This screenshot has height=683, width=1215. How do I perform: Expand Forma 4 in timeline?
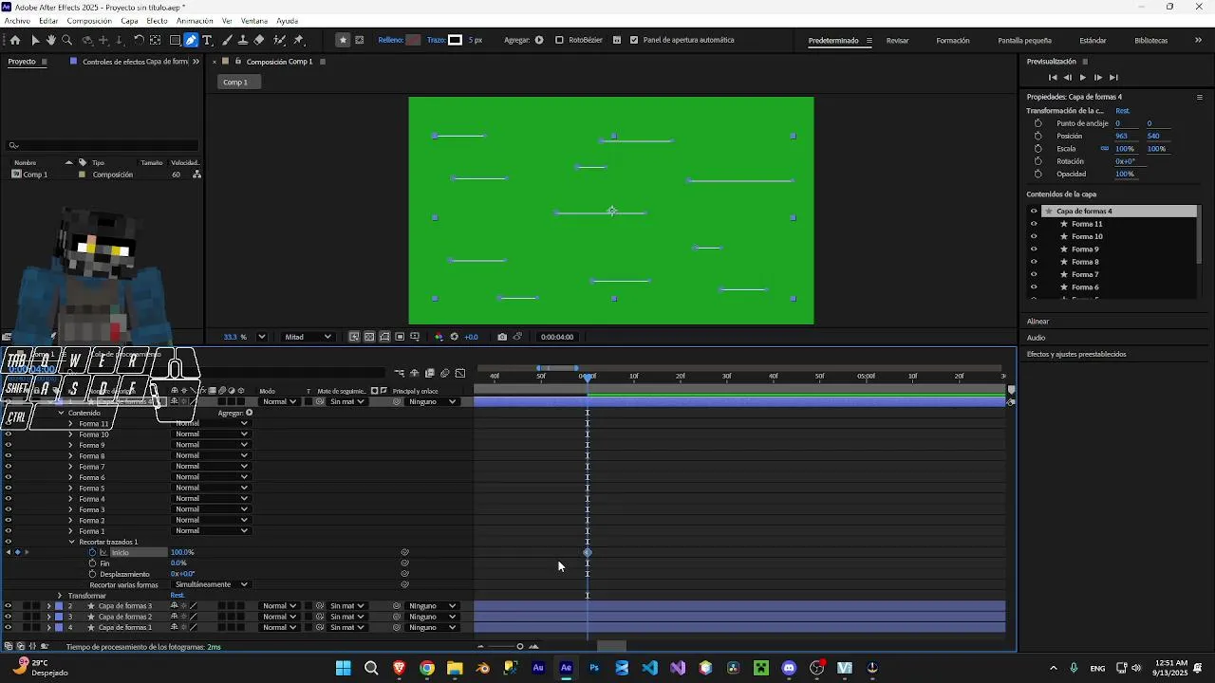[x=70, y=498]
